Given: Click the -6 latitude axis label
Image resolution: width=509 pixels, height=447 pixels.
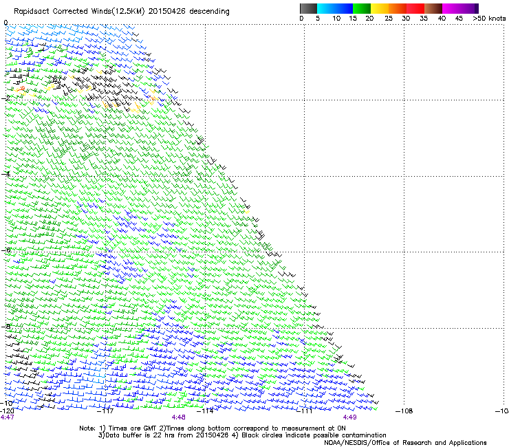Looking at the screenshot, I should [x=6, y=250].
